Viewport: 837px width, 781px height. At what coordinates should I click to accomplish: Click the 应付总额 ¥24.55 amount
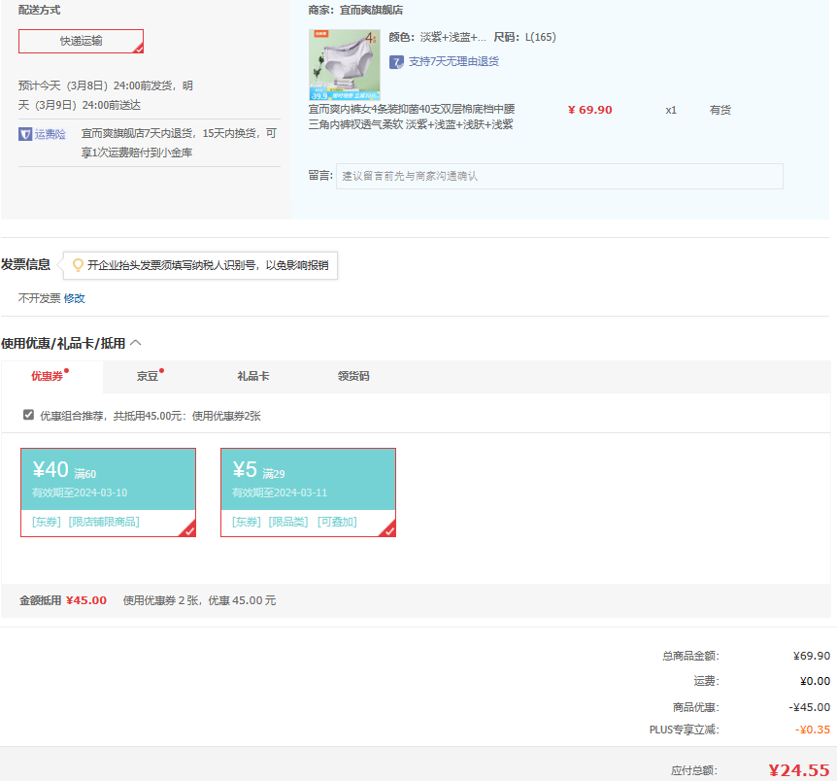click(x=799, y=770)
